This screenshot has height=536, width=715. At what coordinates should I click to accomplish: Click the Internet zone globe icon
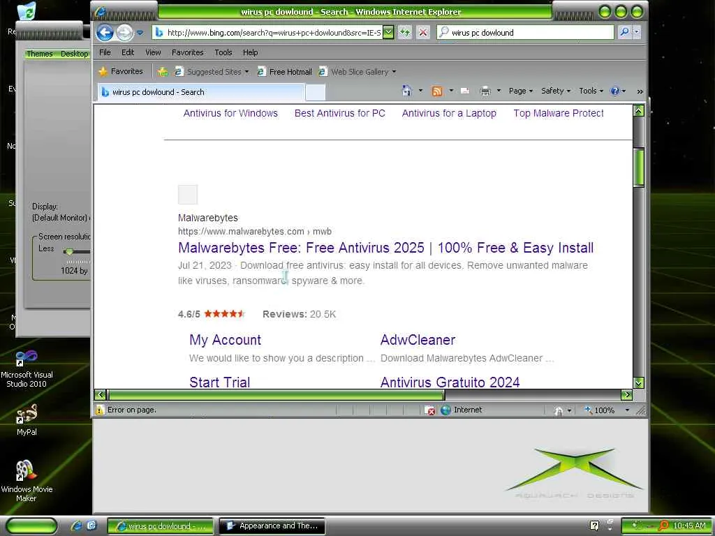point(445,410)
